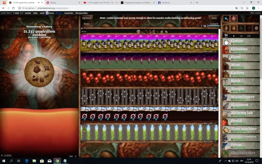Buy a Cursor building
The image size is (262, 164).
coord(241,42)
